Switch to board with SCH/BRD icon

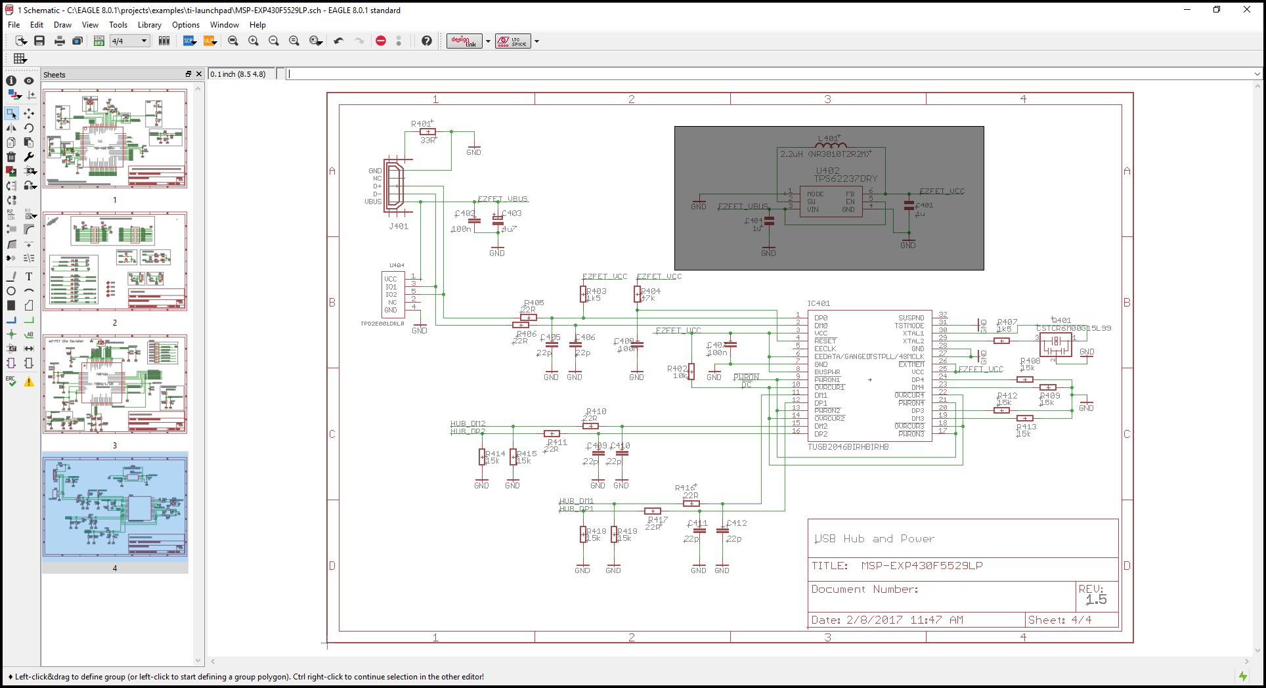point(98,41)
